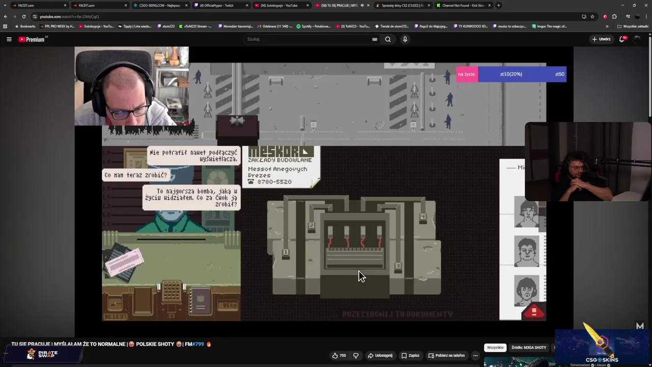Open the YouTube account avatar menu
This screenshot has width=652, height=367.
637,39
